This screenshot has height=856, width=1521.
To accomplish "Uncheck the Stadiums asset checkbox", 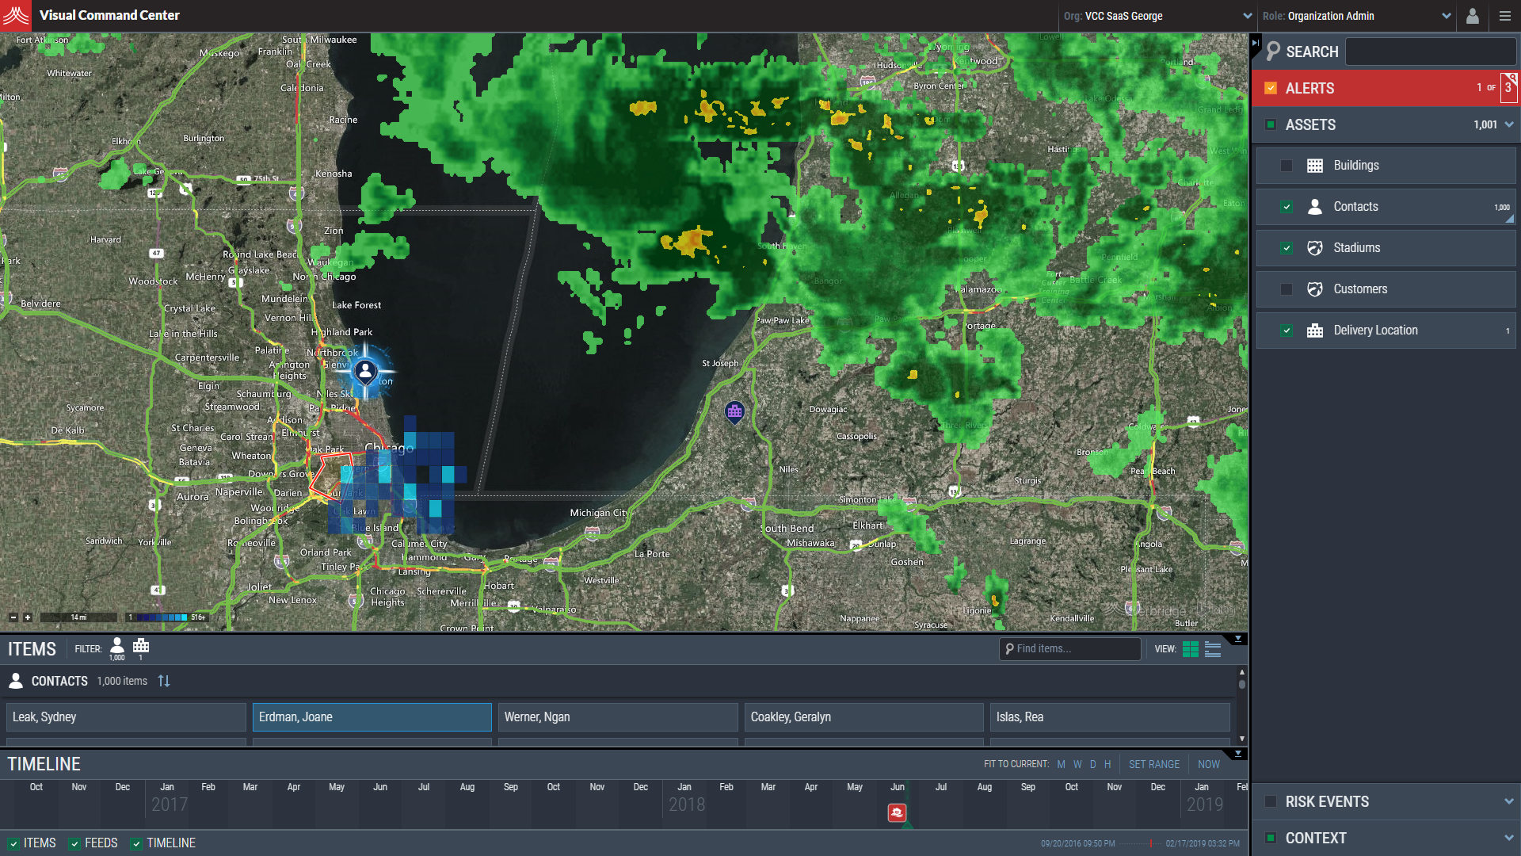I will click(1287, 248).
